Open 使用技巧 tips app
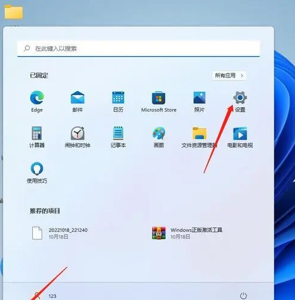Image resolution: width=295 pixels, height=300 pixels. (37, 172)
